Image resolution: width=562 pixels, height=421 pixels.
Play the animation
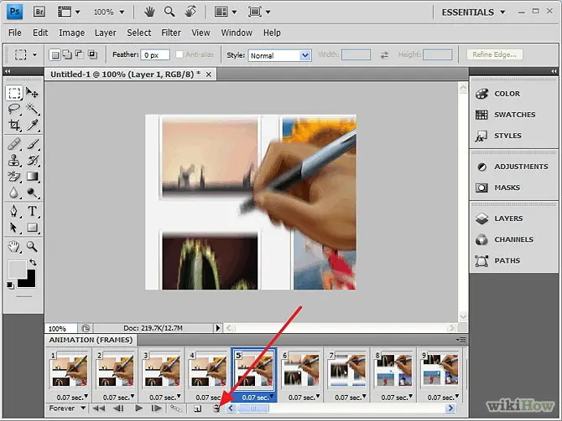(x=138, y=408)
